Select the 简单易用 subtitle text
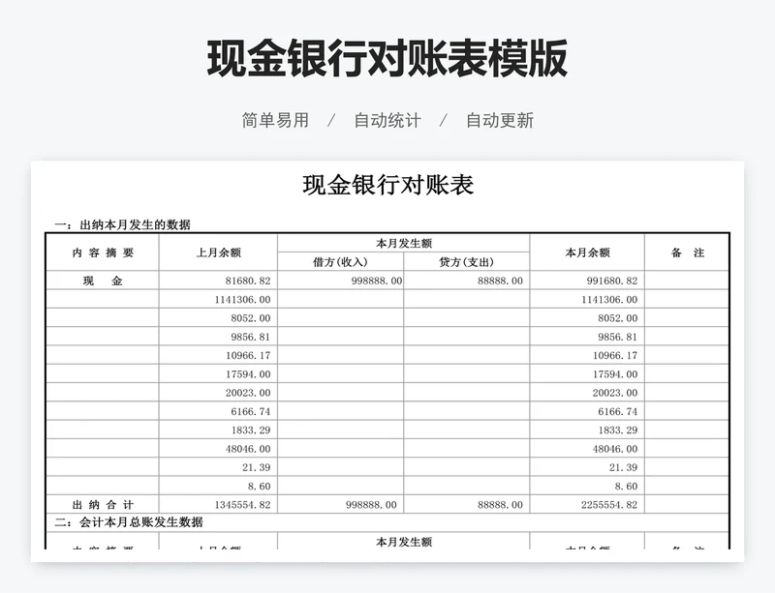 (275, 121)
